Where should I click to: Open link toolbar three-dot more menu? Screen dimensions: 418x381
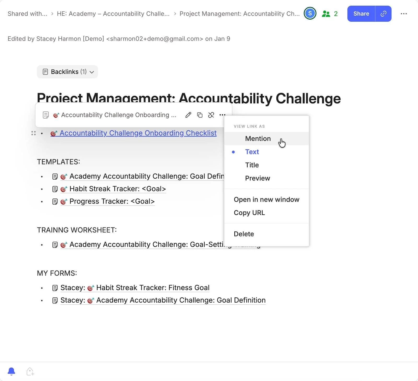[222, 115]
